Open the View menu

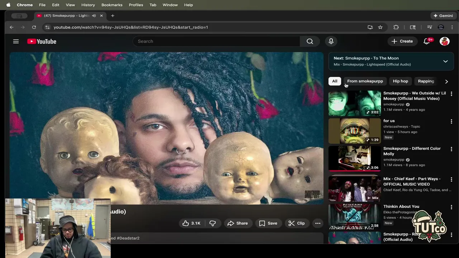[70, 5]
